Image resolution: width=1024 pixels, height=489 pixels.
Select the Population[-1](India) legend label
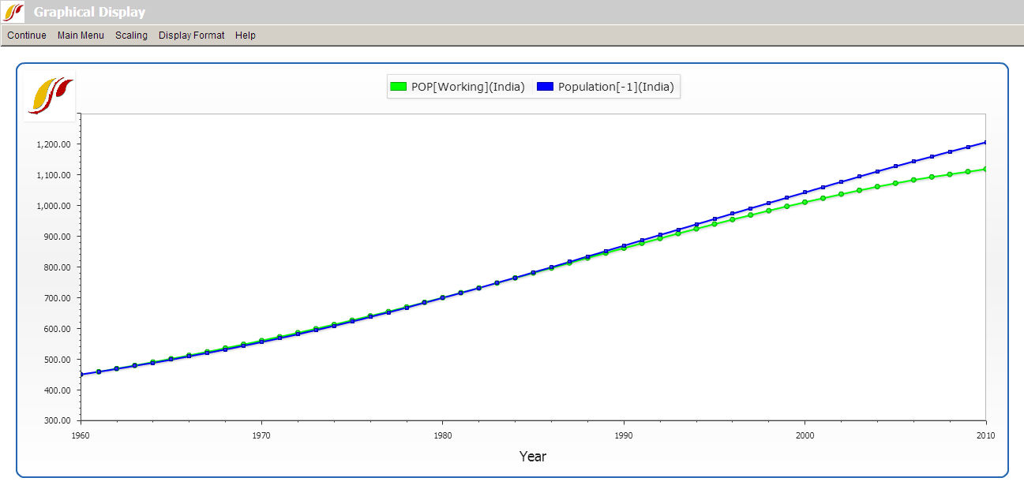(616, 87)
